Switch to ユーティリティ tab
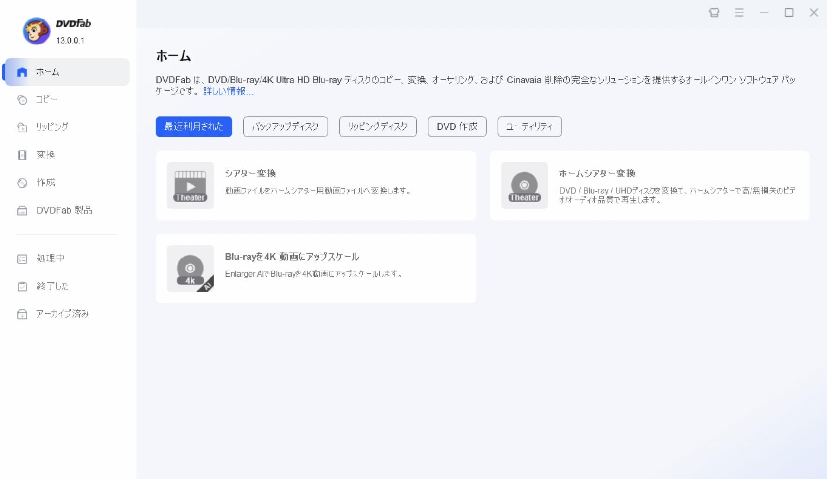The height and width of the screenshot is (479, 827). [530, 126]
